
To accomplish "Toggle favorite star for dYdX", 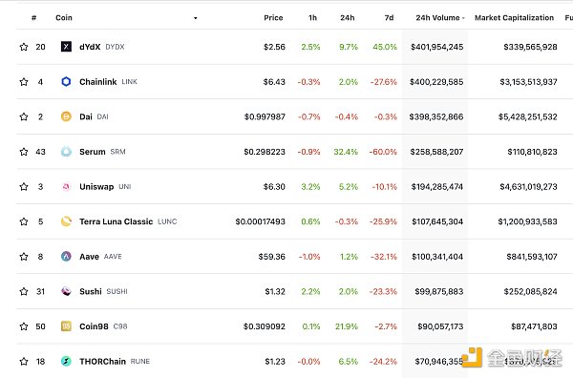I will click(24, 47).
